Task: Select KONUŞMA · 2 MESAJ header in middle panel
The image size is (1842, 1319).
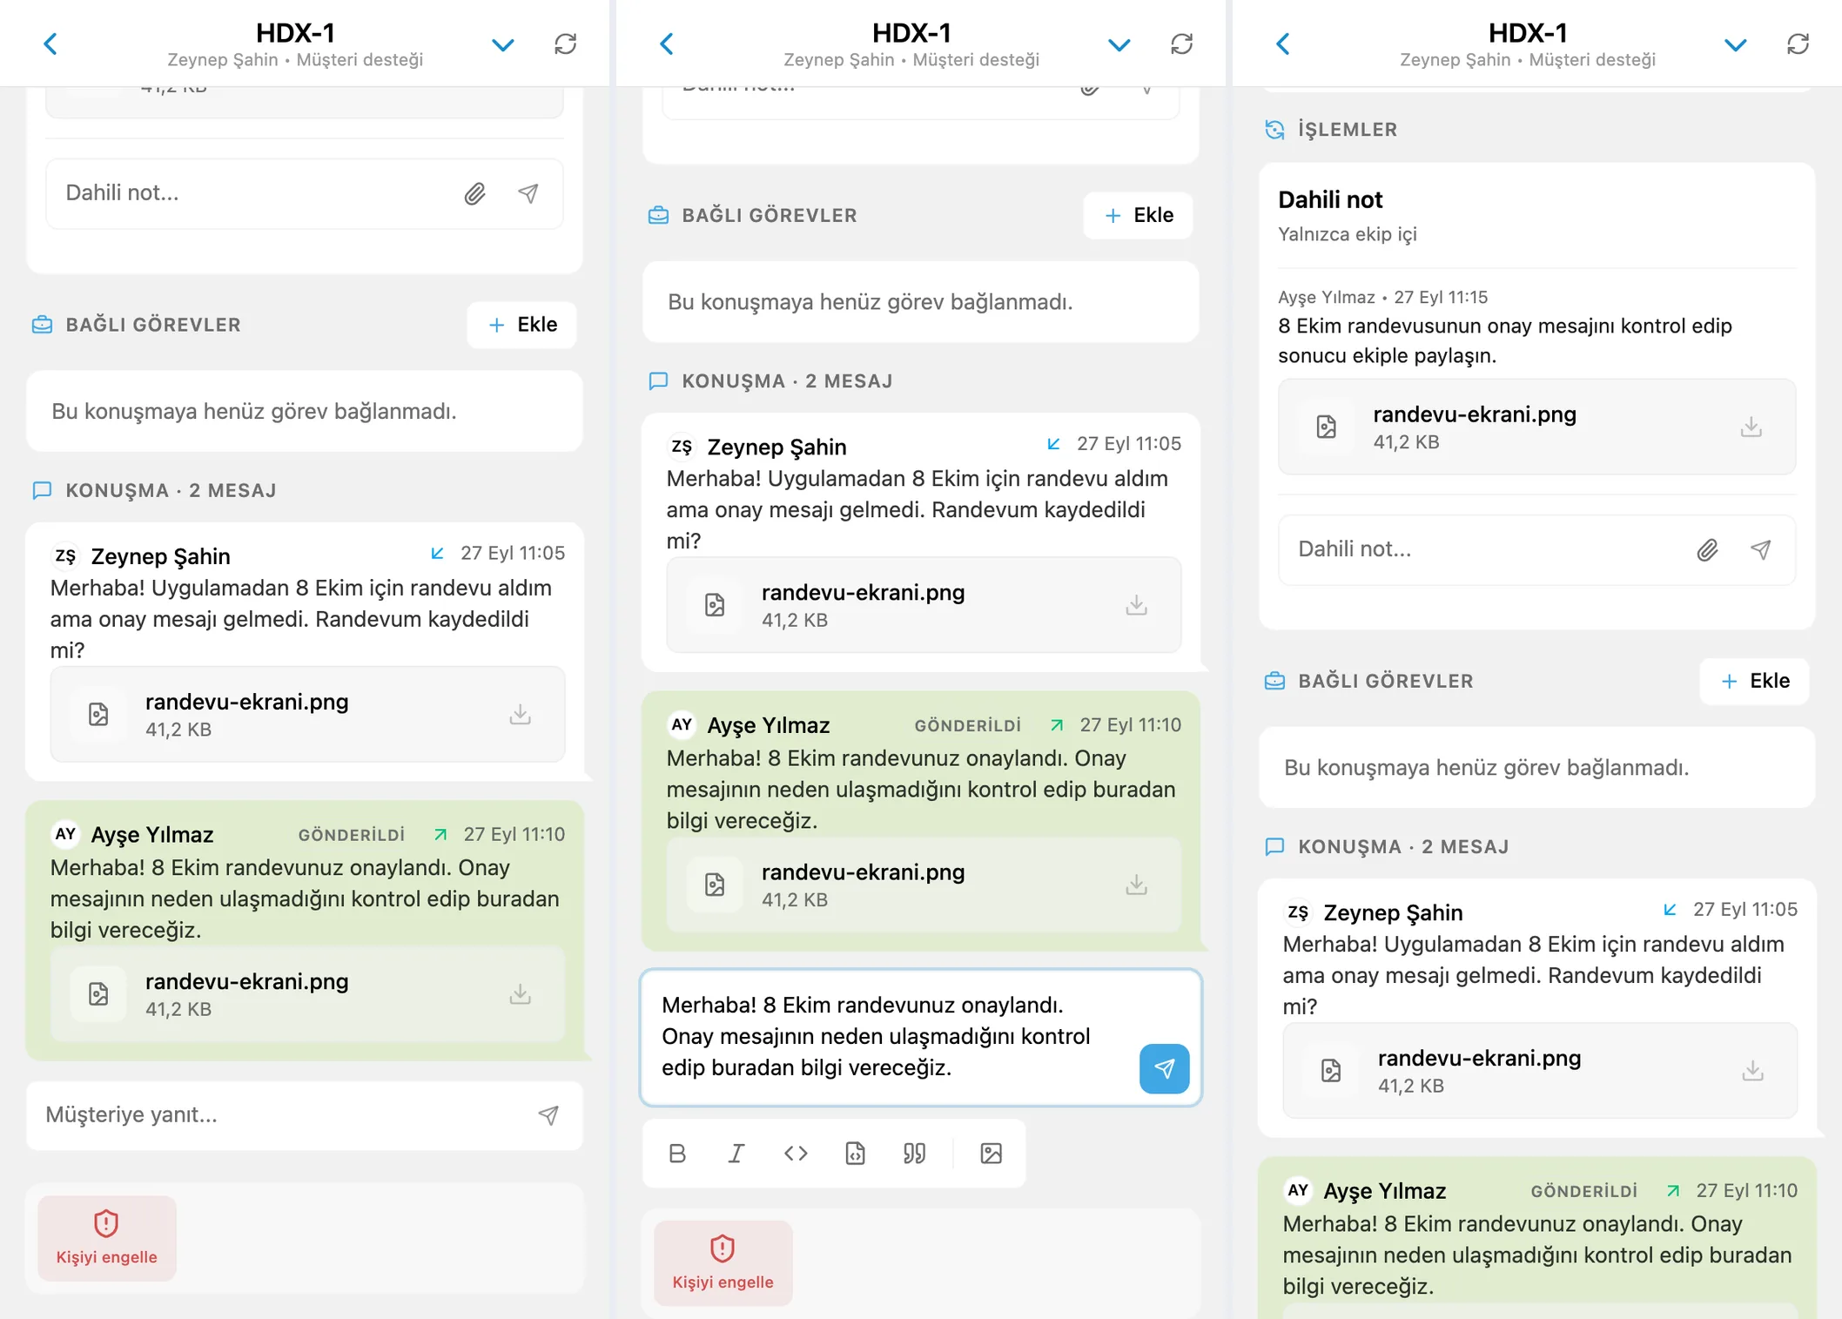Action: coord(770,381)
